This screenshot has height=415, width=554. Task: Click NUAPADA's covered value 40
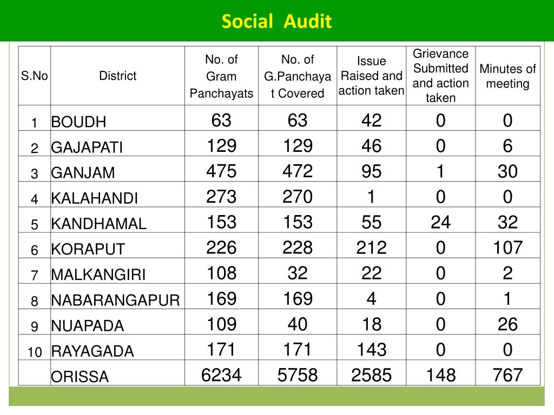(x=298, y=324)
